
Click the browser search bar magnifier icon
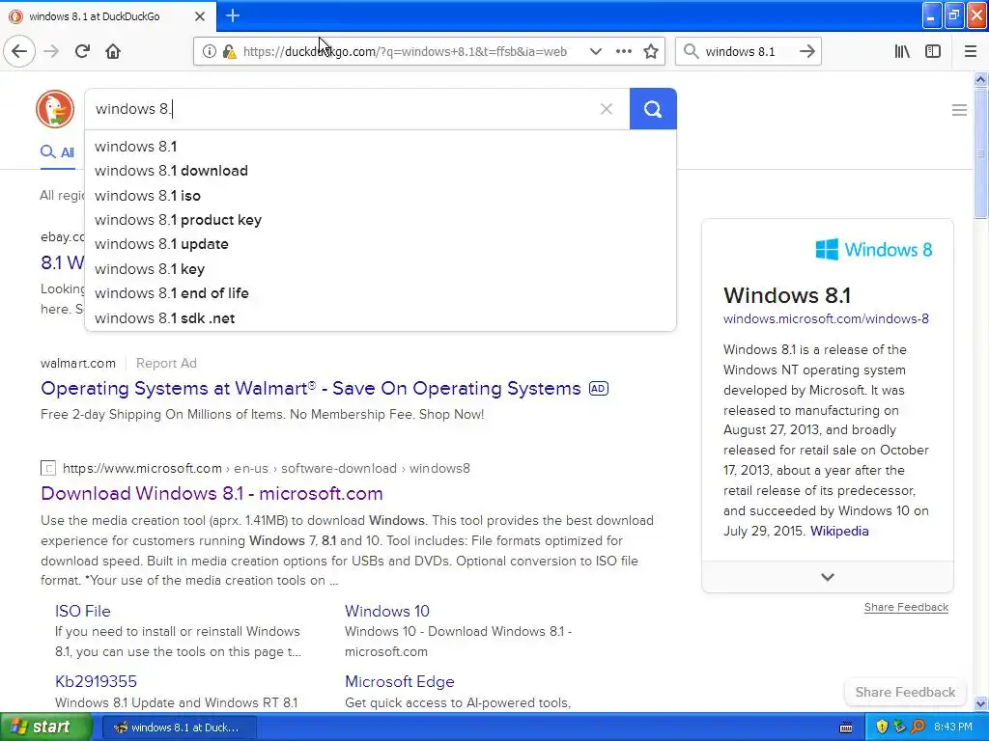(692, 52)
